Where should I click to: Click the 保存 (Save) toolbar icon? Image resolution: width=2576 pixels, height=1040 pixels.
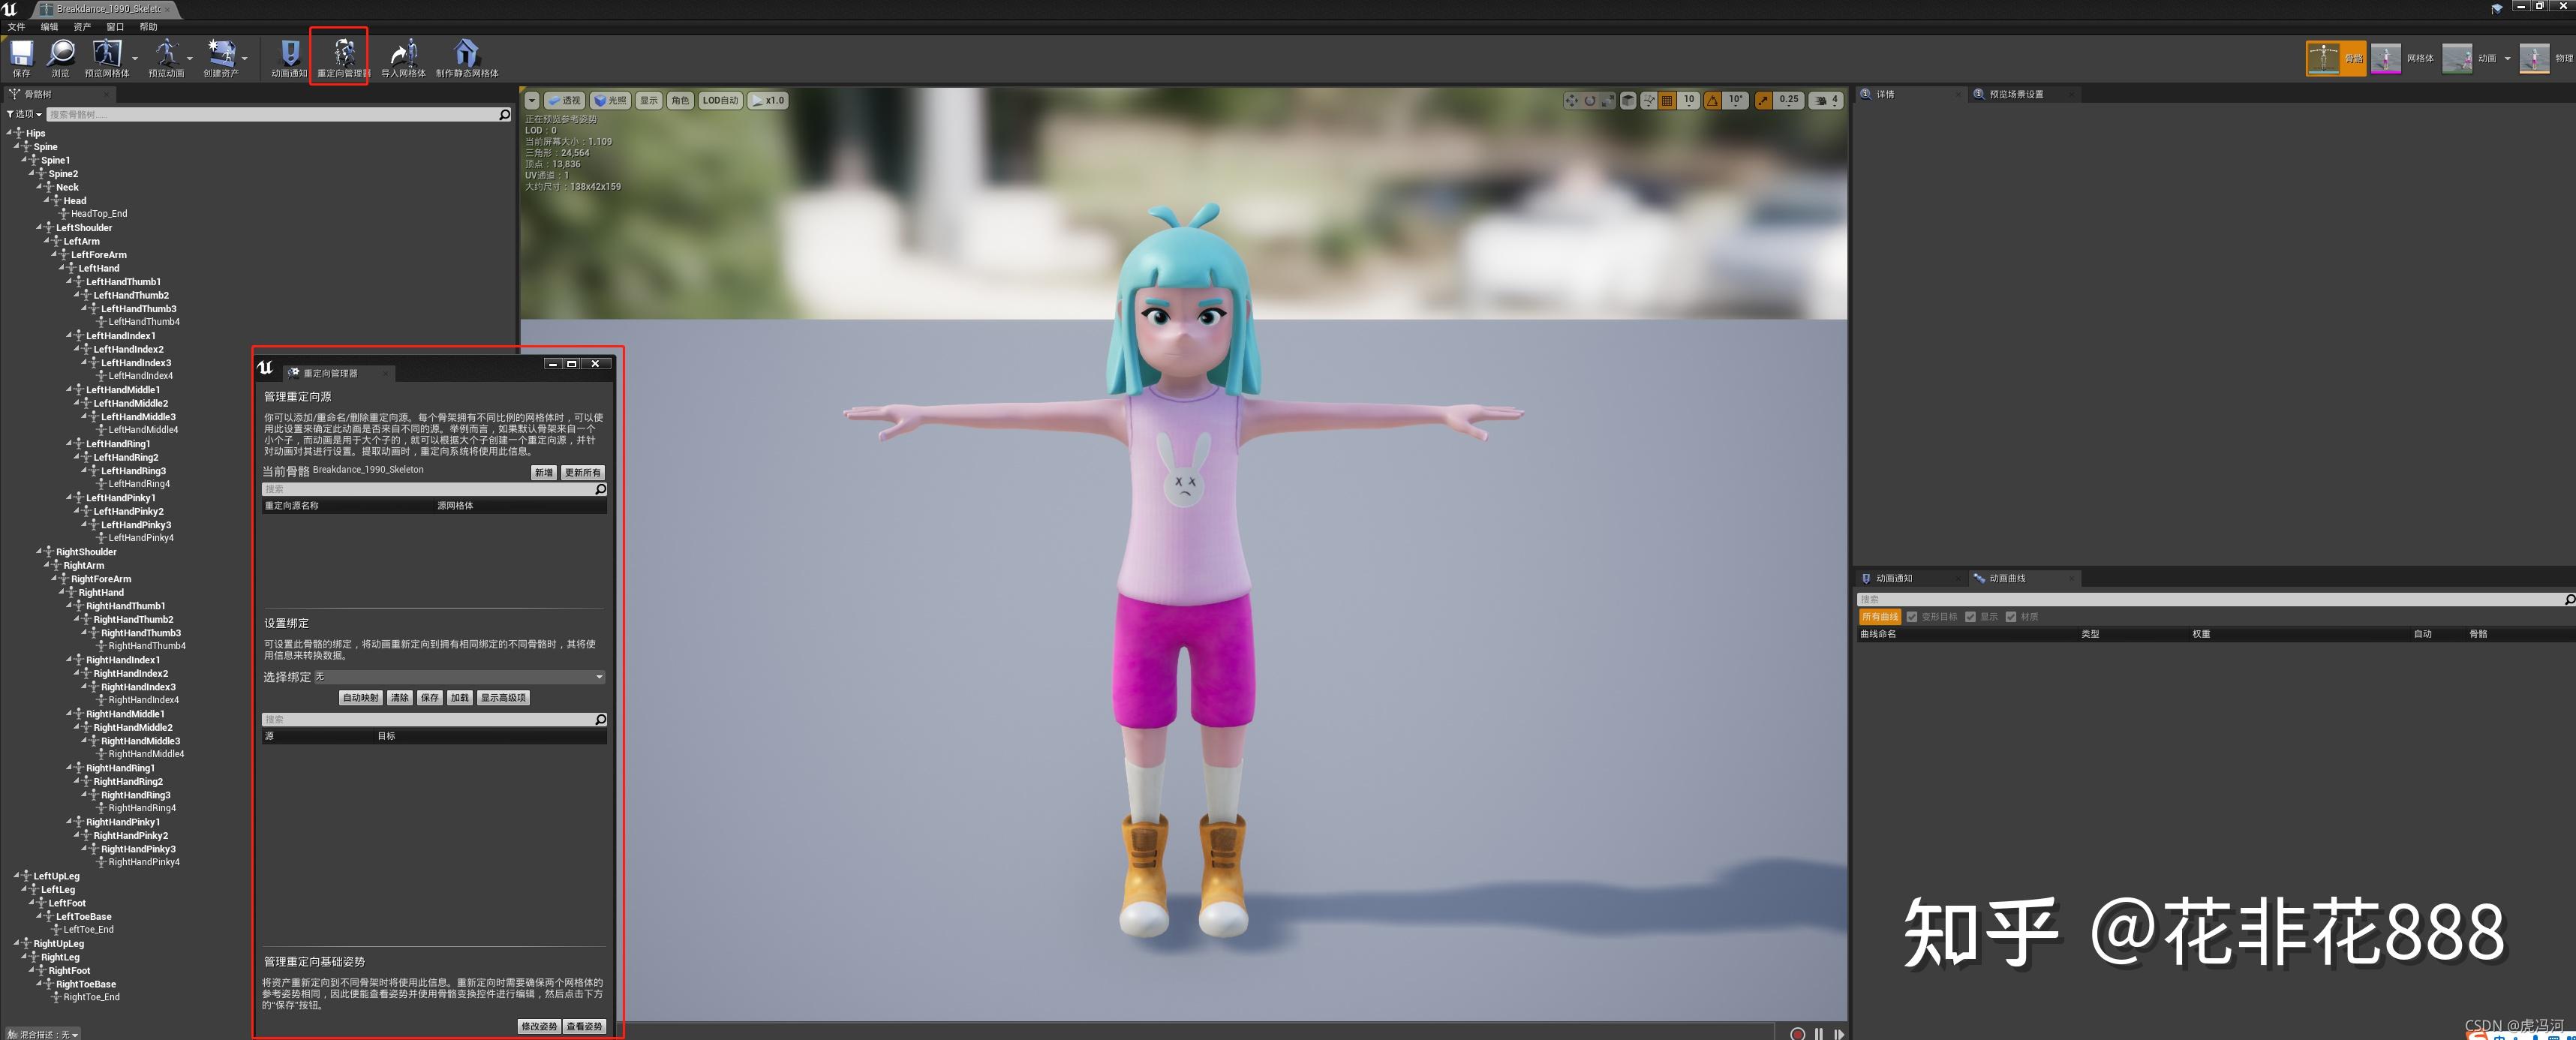click(21, 54)
